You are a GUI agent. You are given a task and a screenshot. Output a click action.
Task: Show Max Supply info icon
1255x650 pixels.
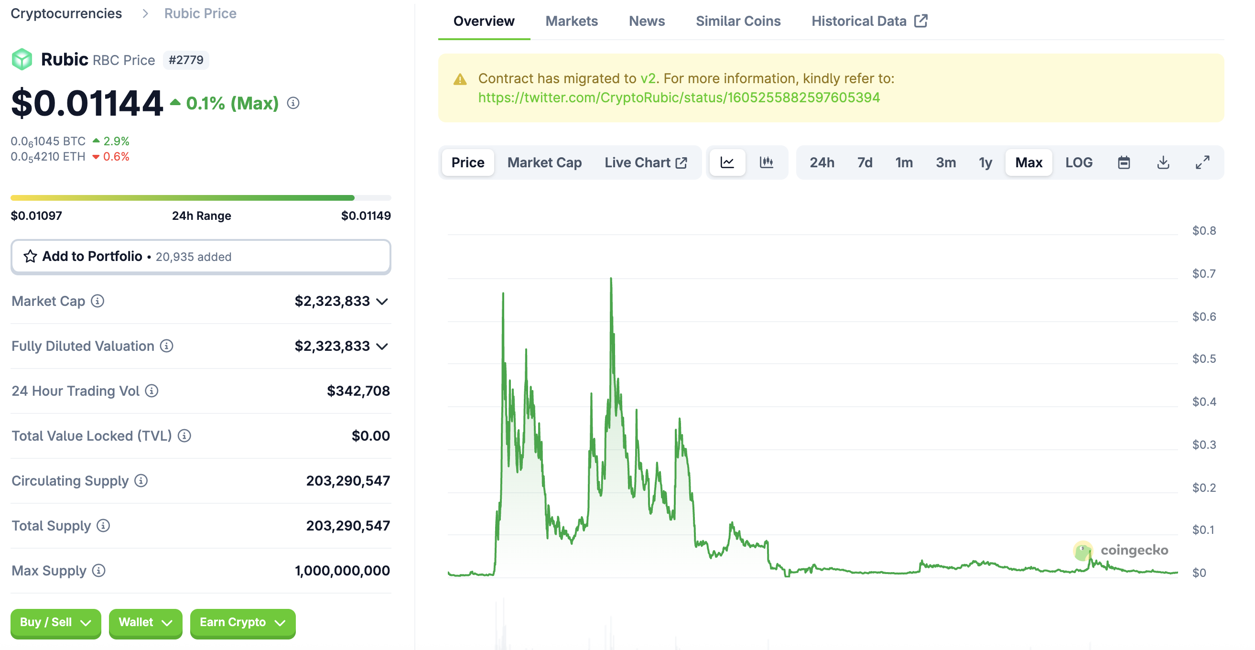(99, 571)
